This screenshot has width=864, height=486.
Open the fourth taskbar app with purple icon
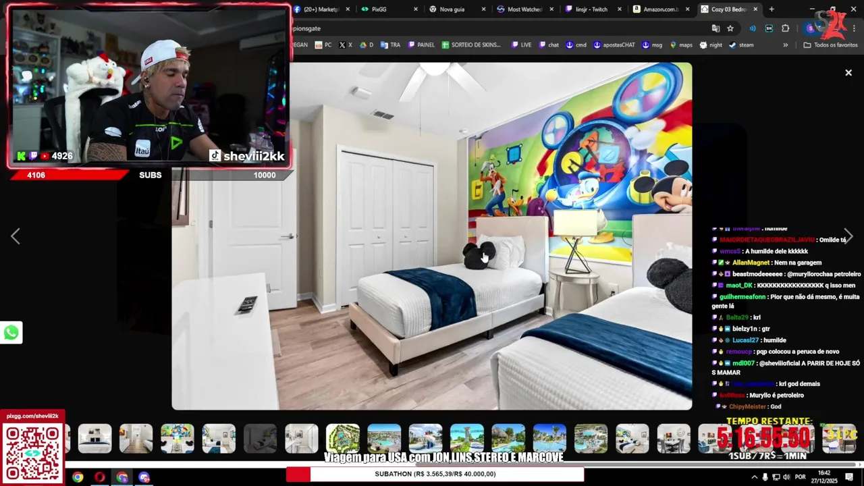pos(144,477)
